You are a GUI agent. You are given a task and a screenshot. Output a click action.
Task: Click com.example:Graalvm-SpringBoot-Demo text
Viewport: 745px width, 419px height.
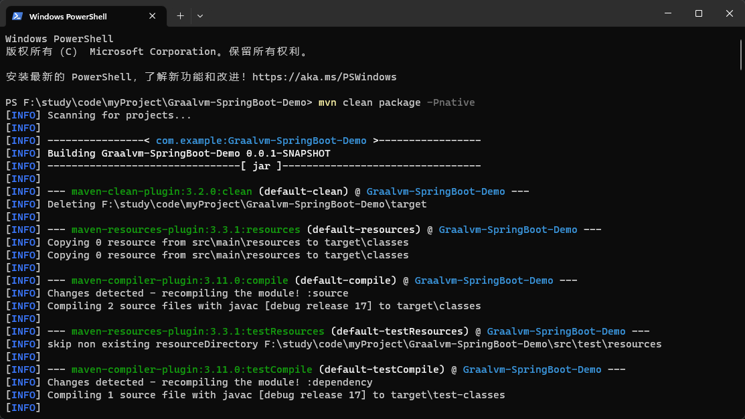click(x=261, y=141)
